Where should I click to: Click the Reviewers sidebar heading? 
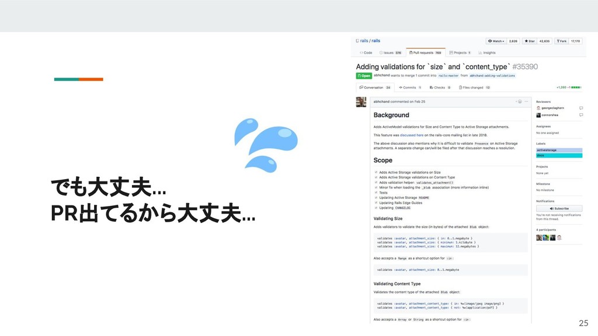544,101
